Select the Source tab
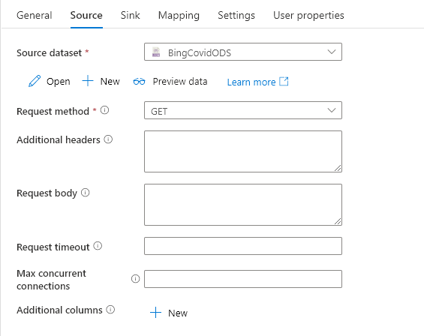The height and width of the screenshot is (336, 424). (x=86, y=15)
